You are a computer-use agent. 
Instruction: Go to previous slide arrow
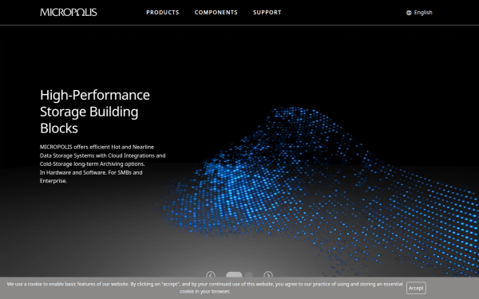tap(211, 275)
